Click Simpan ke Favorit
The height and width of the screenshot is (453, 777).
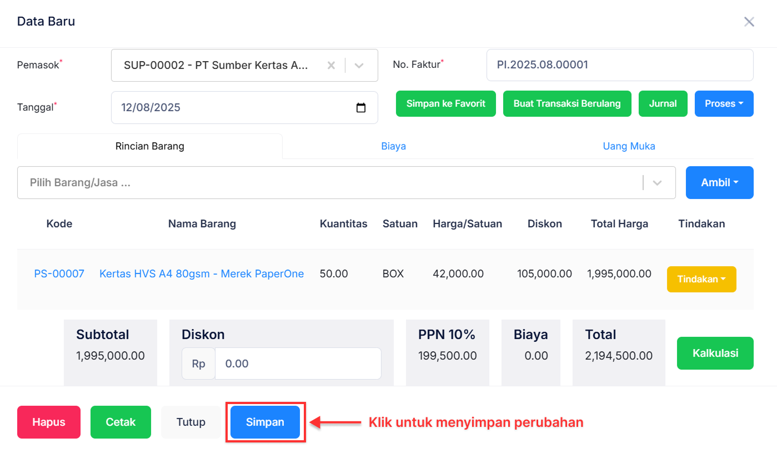tap(445, 103)
